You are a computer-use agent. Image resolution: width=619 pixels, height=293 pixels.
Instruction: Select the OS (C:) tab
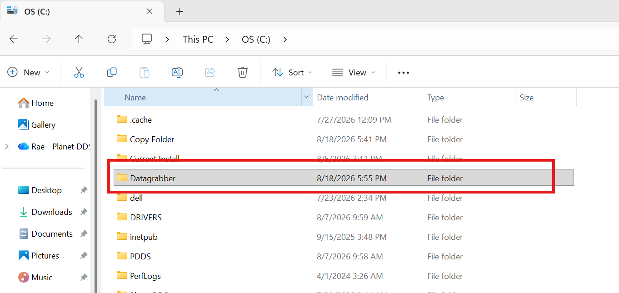(x=82, y=11)
